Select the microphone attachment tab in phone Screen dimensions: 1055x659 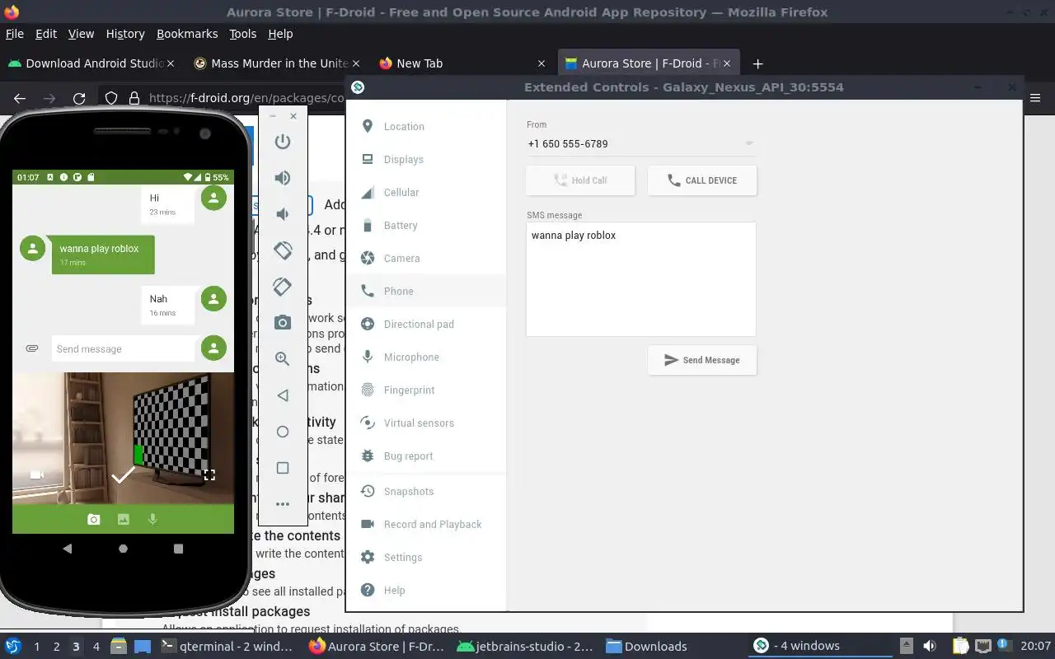point(152,519)
